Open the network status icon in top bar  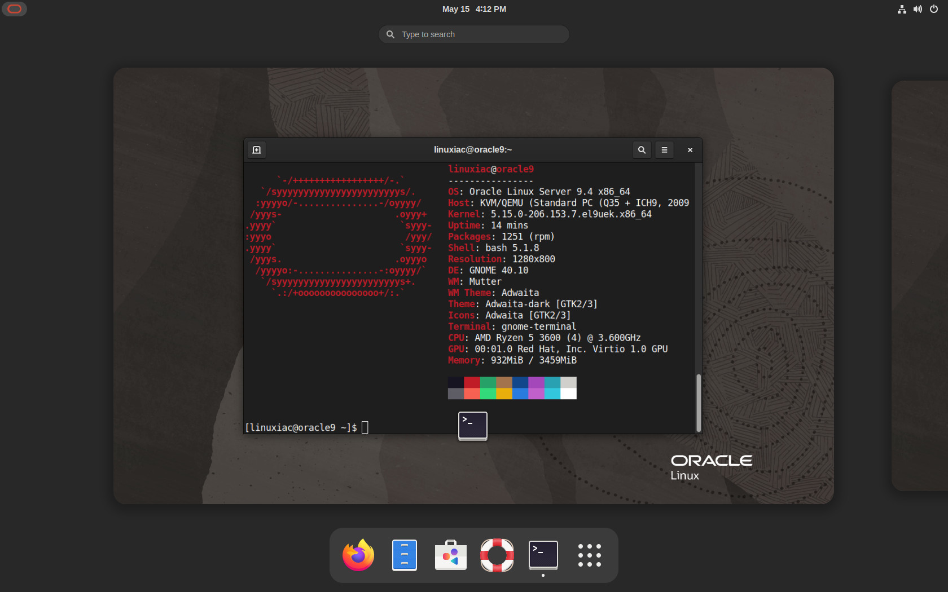(x=902, y=9)
